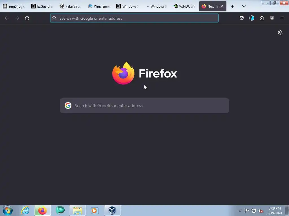289x216 pixels.
Task: Switch to the E2Guardian tab
Action: click(42, 6)
